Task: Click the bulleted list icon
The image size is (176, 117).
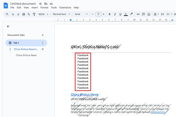Action: click(x=175, y=14)
